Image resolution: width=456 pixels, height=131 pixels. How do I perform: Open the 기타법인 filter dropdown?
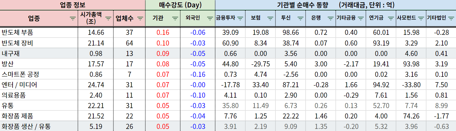coord(451,18)
